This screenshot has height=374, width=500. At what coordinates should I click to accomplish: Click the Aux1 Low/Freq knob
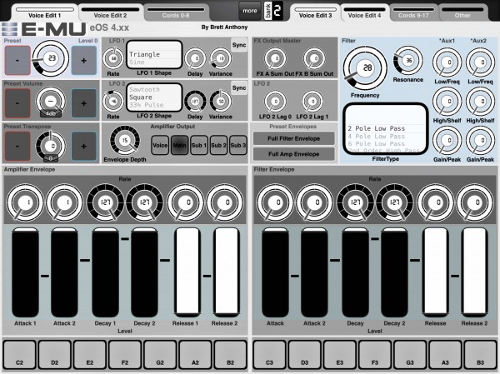447,62
